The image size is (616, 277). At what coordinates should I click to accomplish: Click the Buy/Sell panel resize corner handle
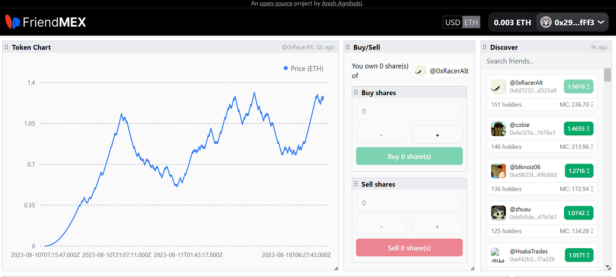point(473,268)
